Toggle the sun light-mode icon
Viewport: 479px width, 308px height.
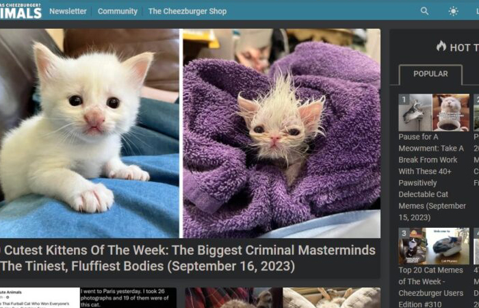click(453, 12)
